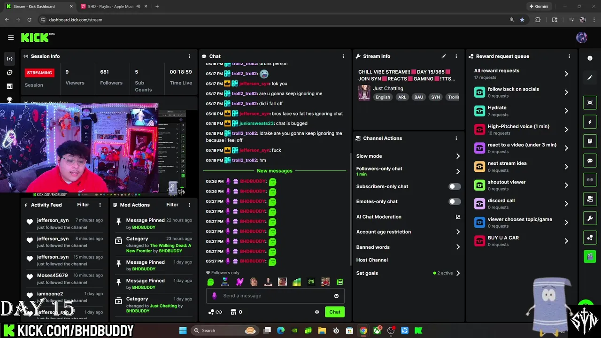601x338 pixels.
Task: Open Microsoft Edge from taskbar
Action: [281, 330]
